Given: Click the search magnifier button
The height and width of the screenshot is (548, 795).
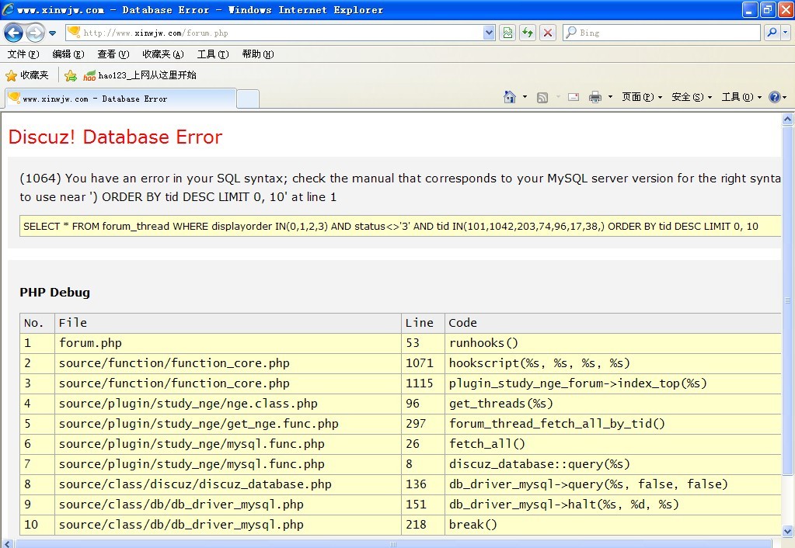Looking at the screenshot, I should point(772,33).
